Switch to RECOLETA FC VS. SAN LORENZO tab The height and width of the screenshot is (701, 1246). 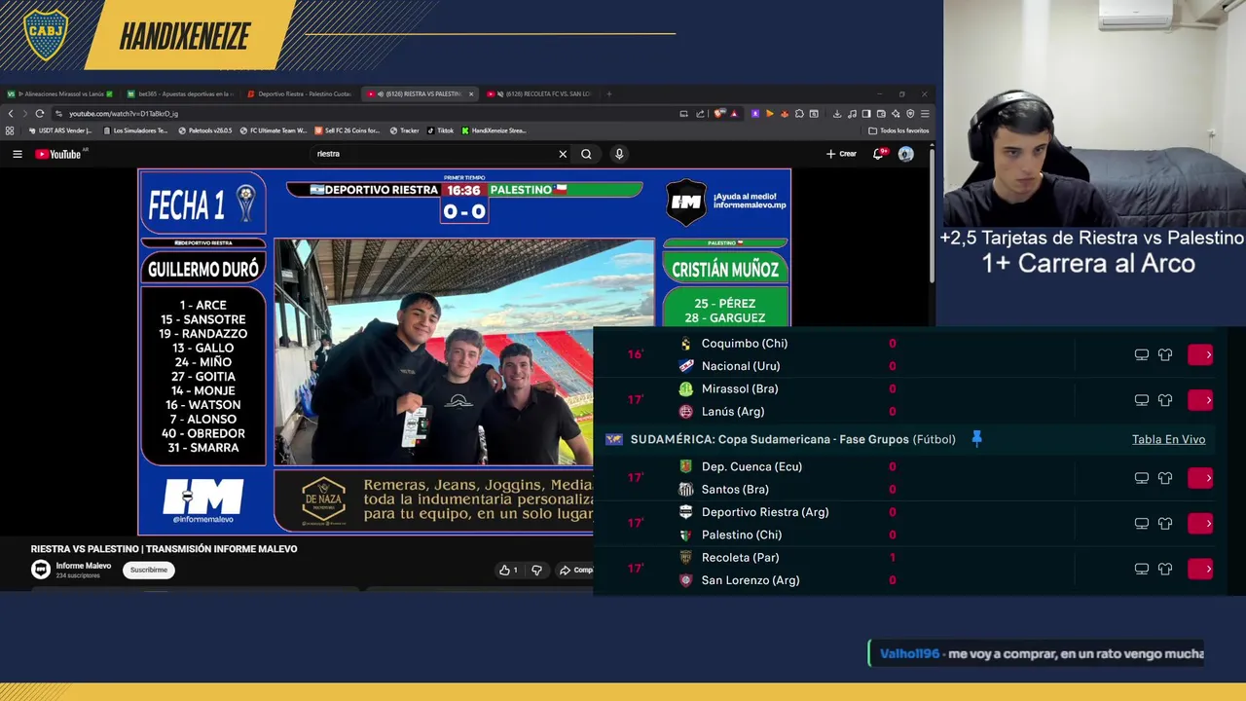[x=538, y=94]
